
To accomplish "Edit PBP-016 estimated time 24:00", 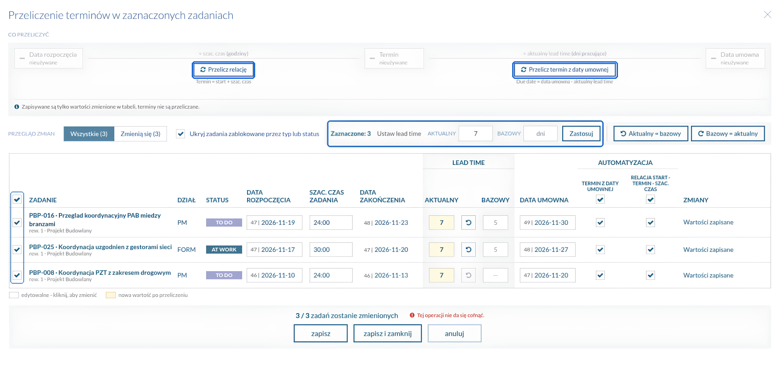I will [x=331, y=223].
